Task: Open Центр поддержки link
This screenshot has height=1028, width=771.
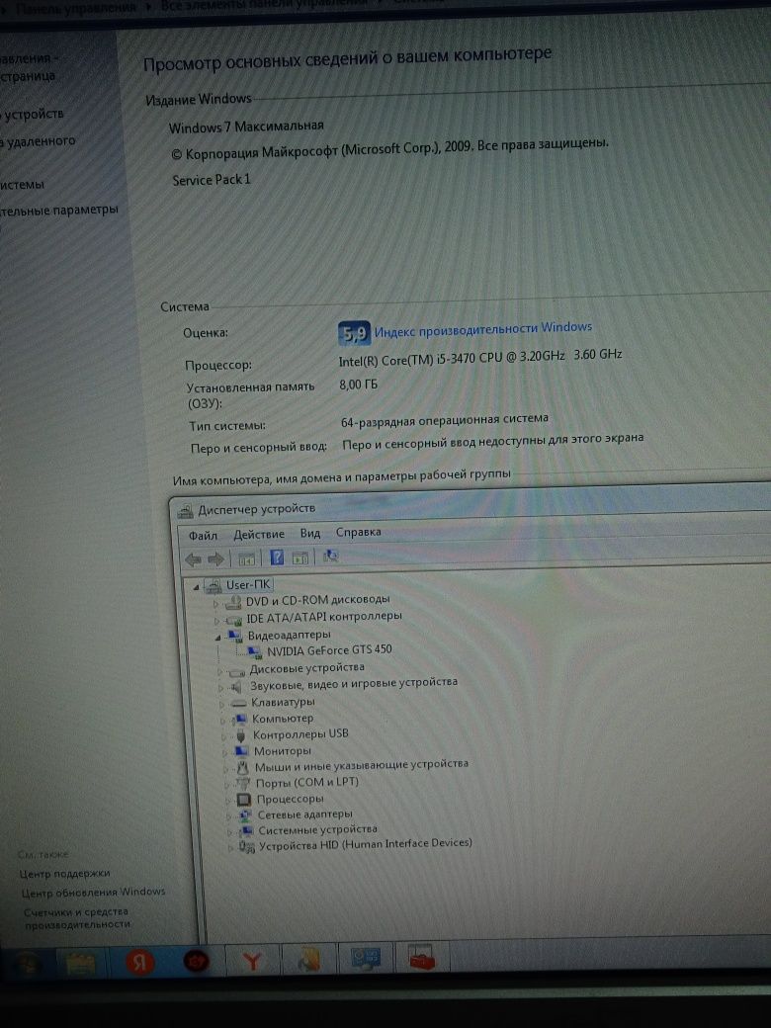Action: click(65, 873)
